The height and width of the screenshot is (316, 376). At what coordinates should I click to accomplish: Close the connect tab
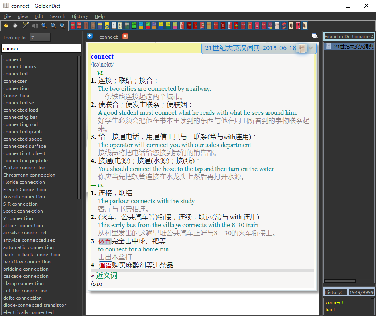(x=125, y=36)
